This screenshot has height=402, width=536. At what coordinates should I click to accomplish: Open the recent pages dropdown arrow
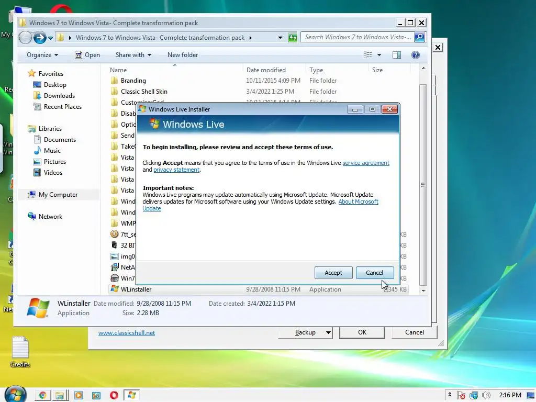coord(51,38)
